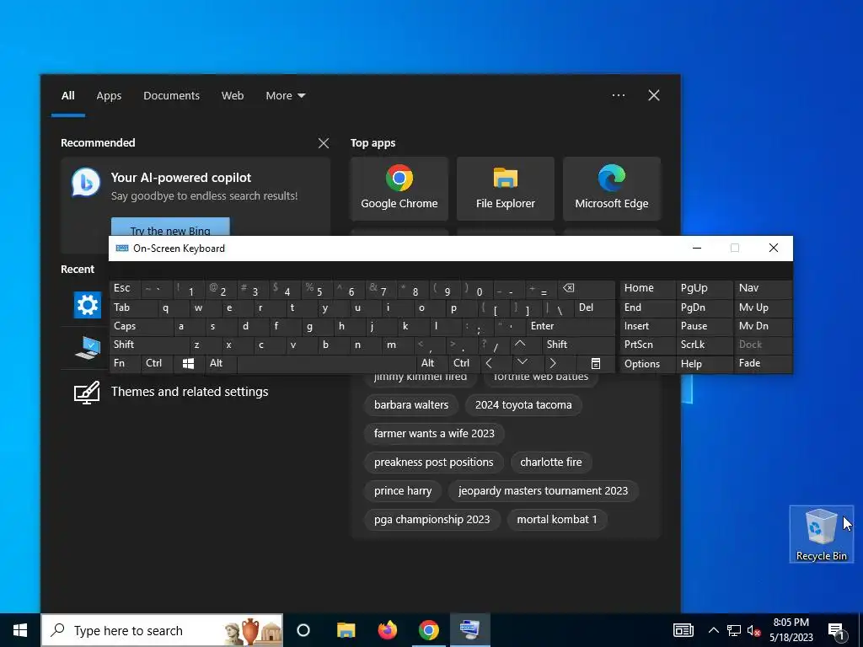
Task: Open the Recycle Bin desktop icon
Action: coord(821,533)
